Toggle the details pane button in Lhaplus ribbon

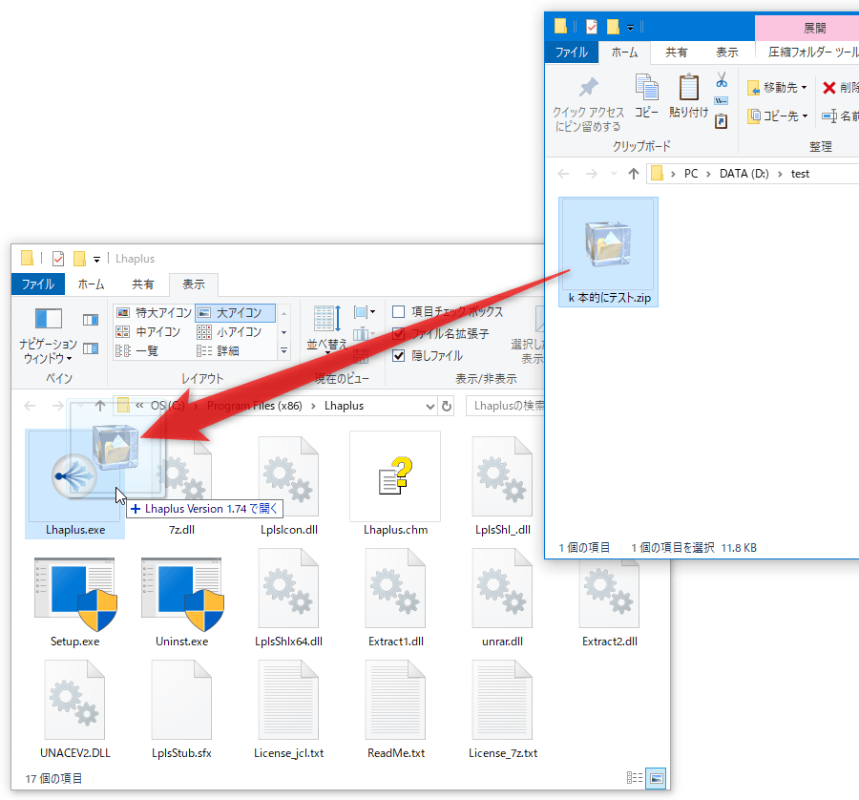(x=91, y=348)
